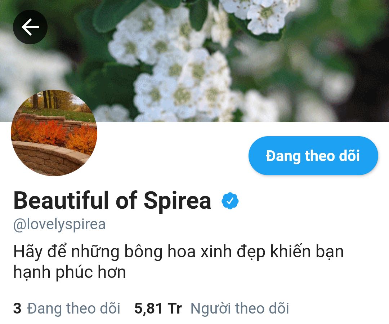Viewport: 389px width, 324px height.
Task: Unfollow via the Đang theo dõi button
Action: click(x=313, y=156)
